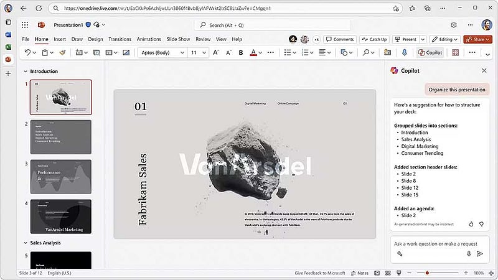Give thumbs up to Copilot response
The image size is (498, 280).
coord(471,224)
